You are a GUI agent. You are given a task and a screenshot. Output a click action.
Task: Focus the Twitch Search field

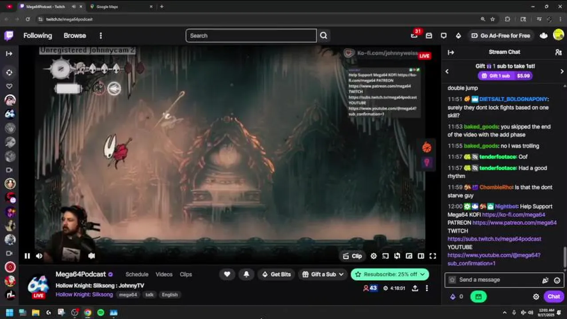(251, 35)
